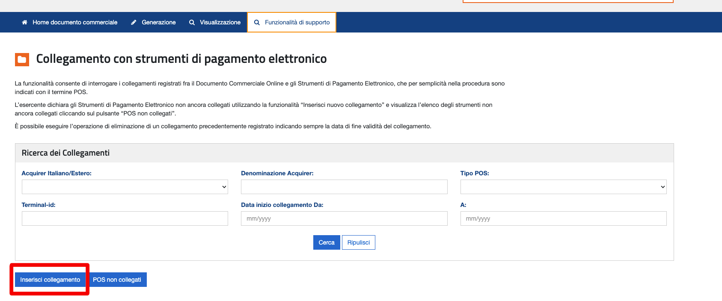Focus the Denominazione Acquirer text field

[344, 187]
